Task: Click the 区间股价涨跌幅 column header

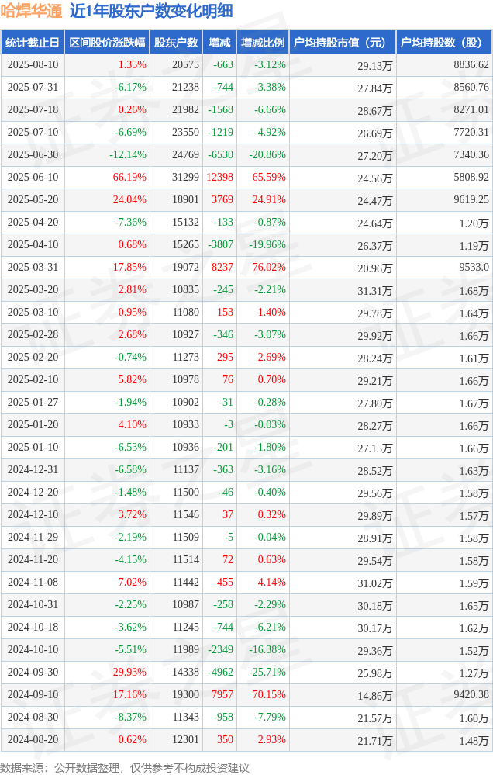Action: click(107, 43)
